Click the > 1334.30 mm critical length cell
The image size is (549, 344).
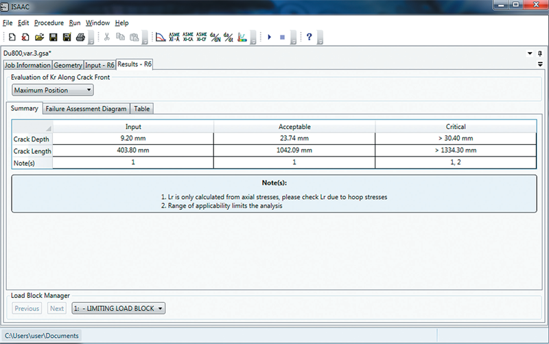coord(456,150)
